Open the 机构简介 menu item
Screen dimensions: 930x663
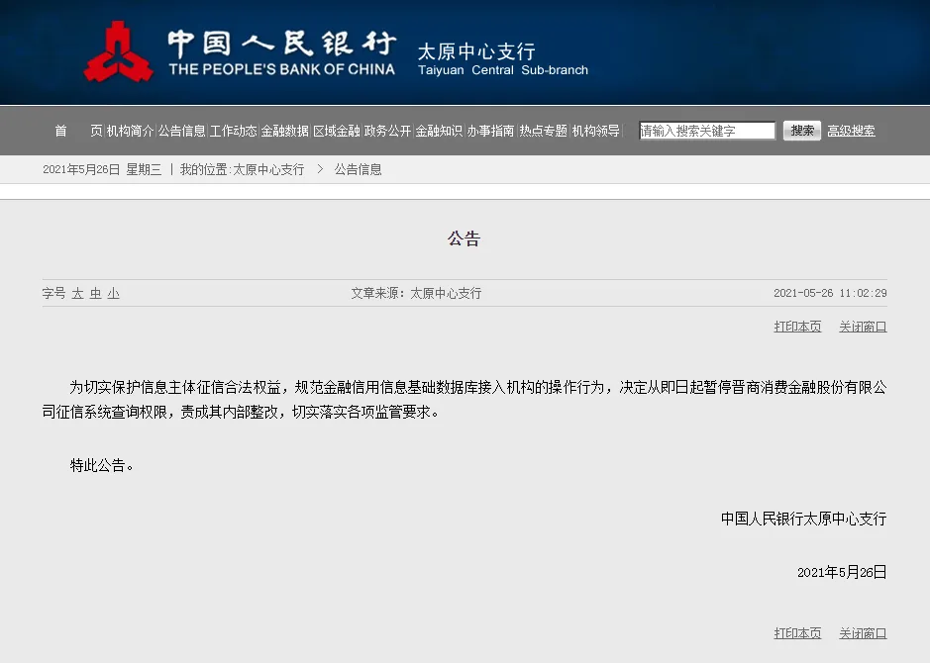(130, 131)
